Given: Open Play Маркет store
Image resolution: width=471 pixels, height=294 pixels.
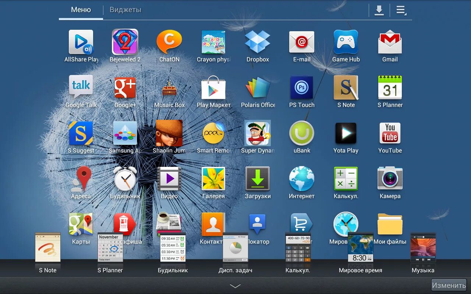Looking at the screenshot, I should 213,87.
